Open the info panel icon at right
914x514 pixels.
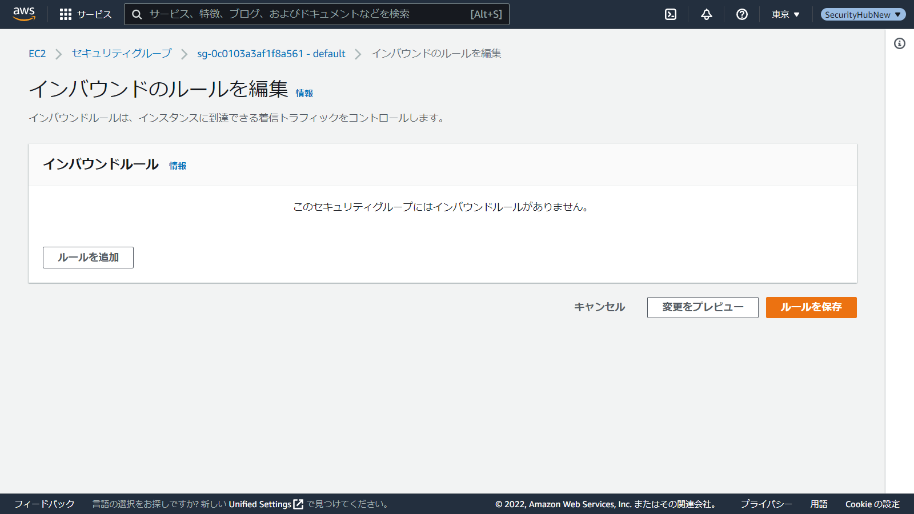click(x=900, y=43)
